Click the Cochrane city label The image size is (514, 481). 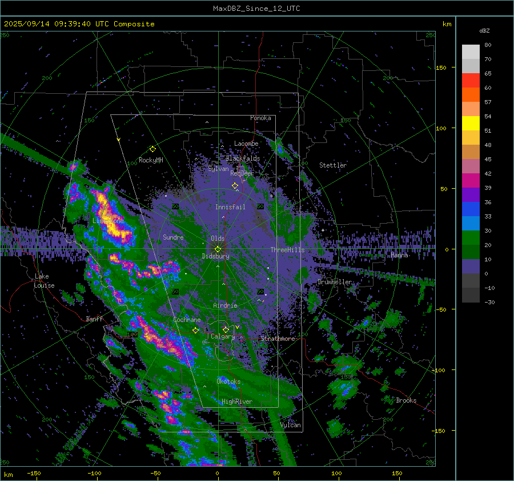pyautogui.click(x=187, y=320)
